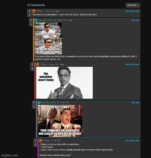Upvote the 'punchline wasn't funny' image comment
The width and height of the screenshot is (151, 158).
[x=33, y=64]
